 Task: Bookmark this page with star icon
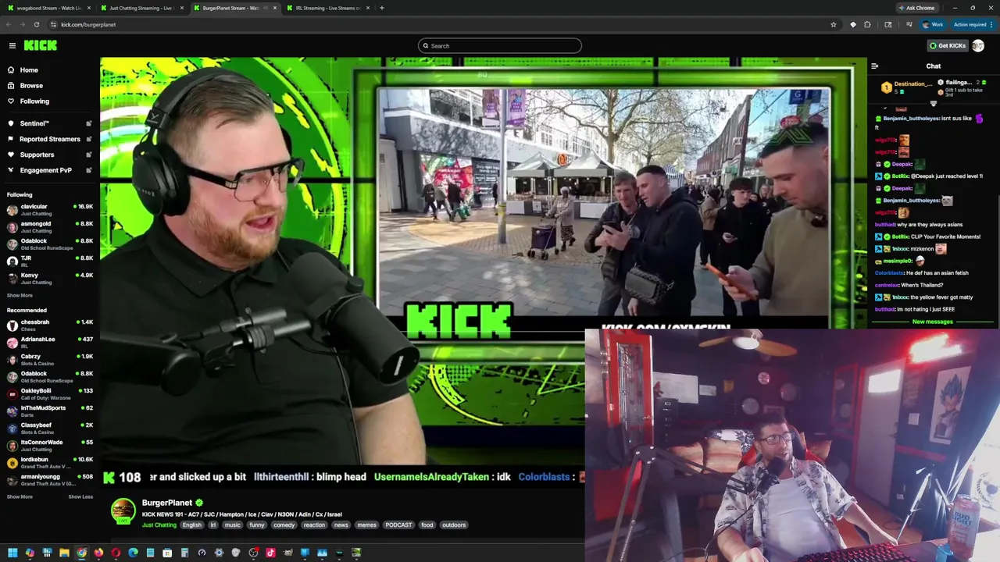pos(834,24)
